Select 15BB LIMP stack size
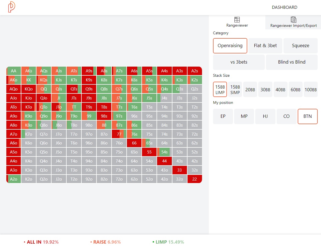321x248 pixels. 220,89
